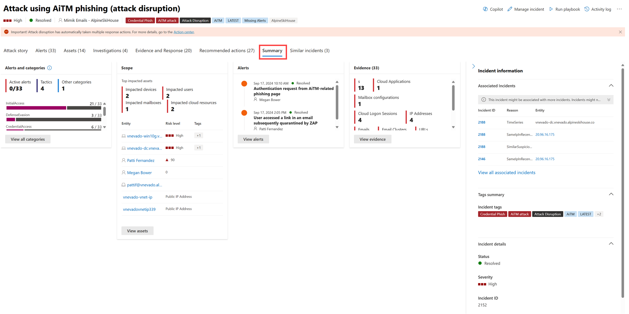Select Manage incident
Viewport: 629px width, 314px height.
click(526, 9)
